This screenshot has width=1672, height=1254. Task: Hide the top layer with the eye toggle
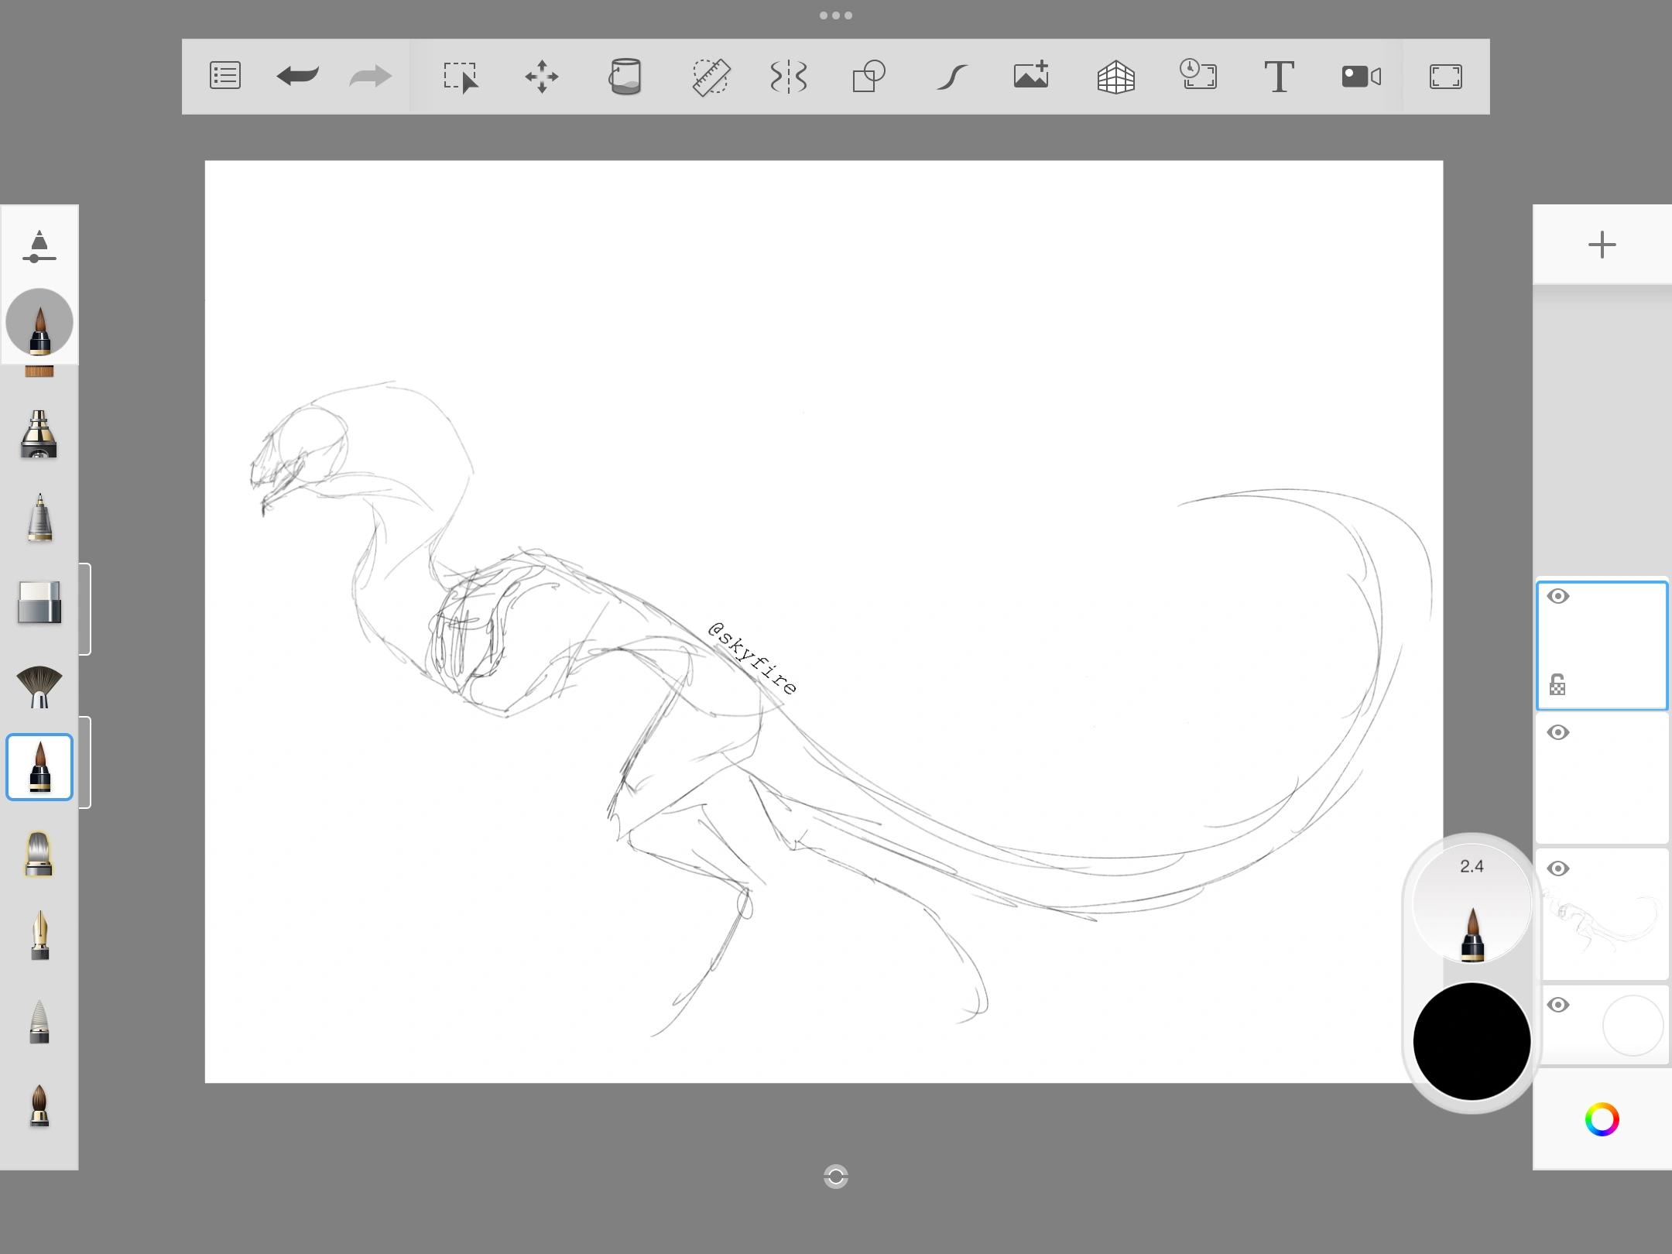click(x=1558, y=596)
